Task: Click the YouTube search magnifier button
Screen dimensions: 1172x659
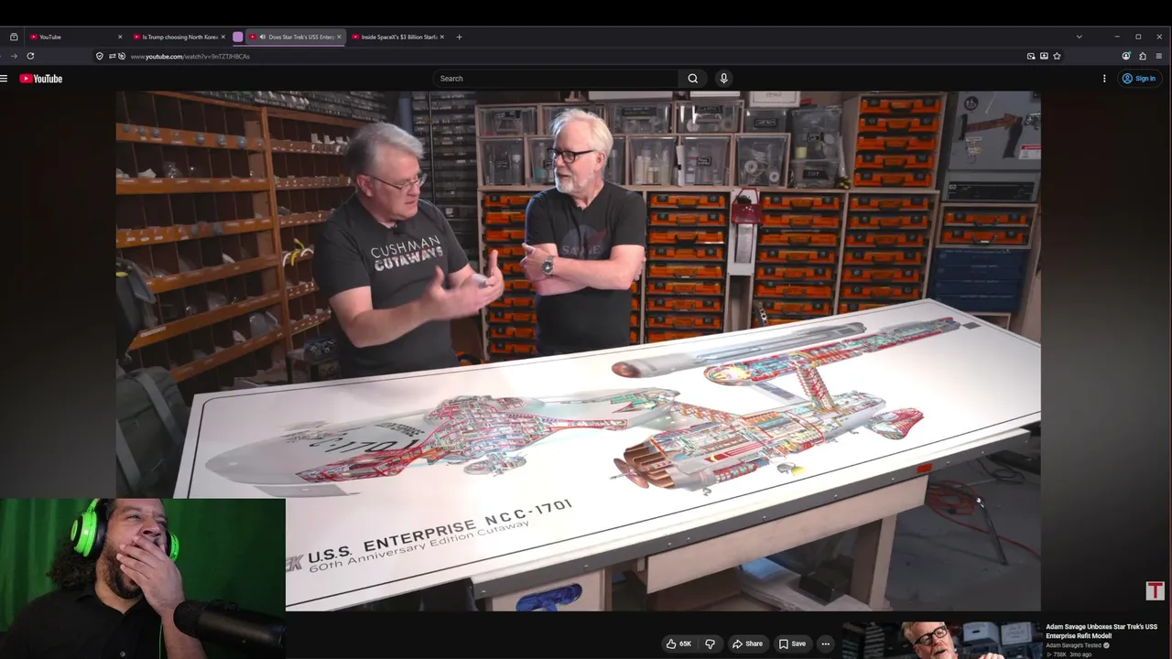Action: (x=693, y=79)
